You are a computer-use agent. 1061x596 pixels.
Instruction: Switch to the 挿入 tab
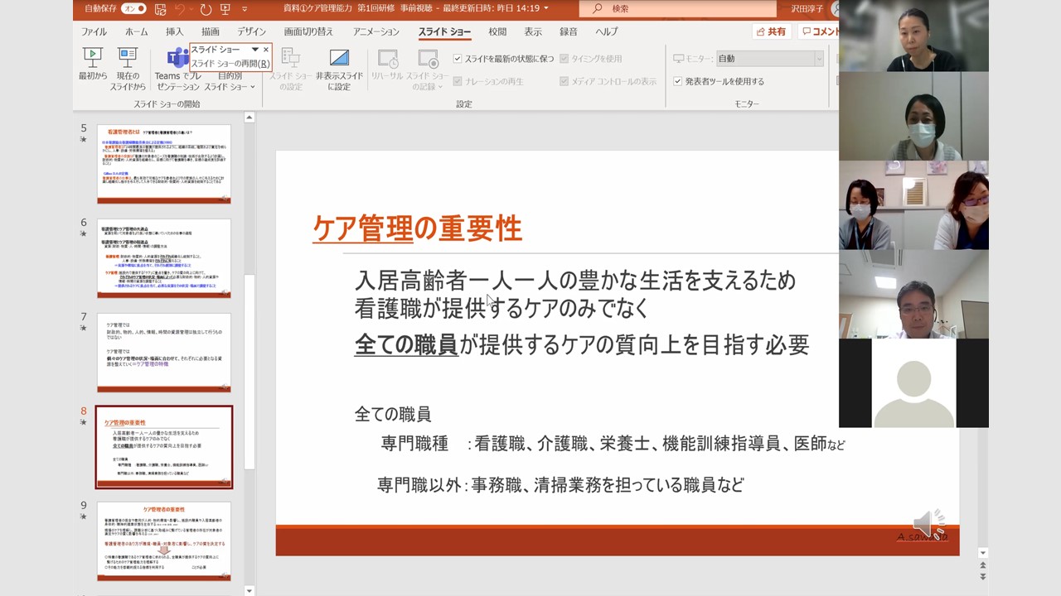point(174,31)
